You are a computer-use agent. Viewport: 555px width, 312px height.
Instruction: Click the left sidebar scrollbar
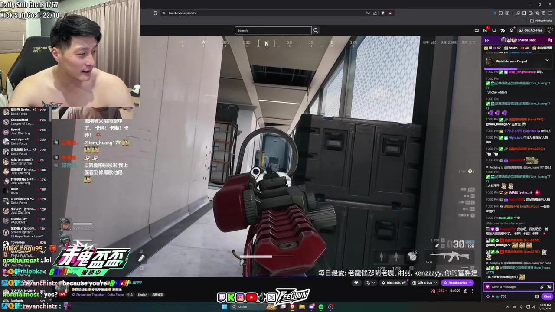[51, 114]
